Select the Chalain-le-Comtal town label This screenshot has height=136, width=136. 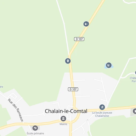pyautogui.click(x=66, y=111)
